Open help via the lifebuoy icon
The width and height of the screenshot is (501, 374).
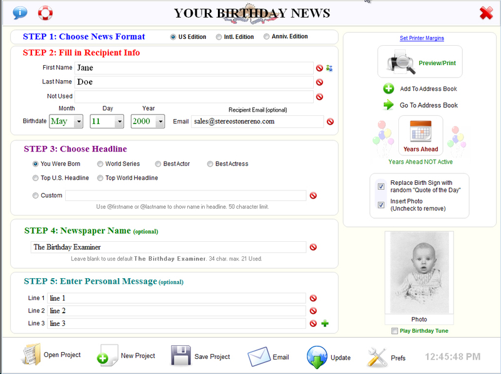(45, 13)
